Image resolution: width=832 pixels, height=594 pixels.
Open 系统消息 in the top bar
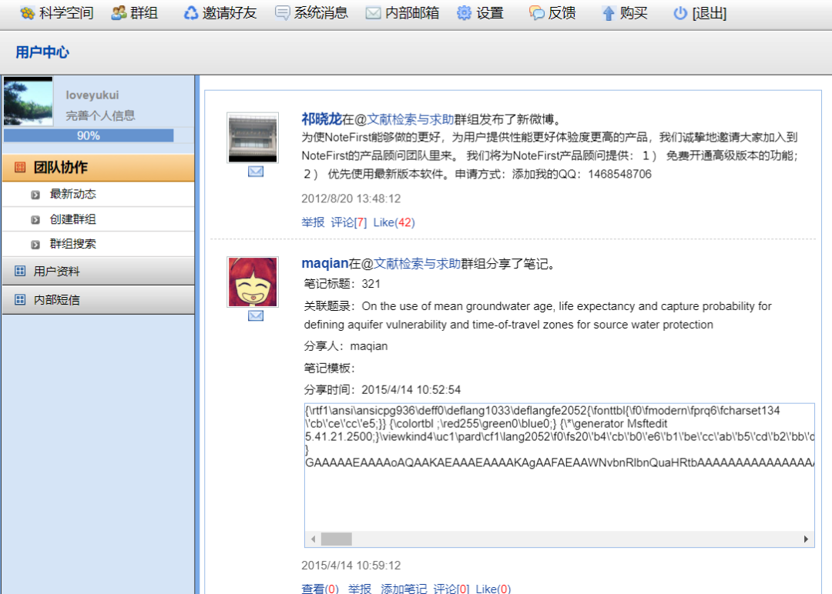311,13
